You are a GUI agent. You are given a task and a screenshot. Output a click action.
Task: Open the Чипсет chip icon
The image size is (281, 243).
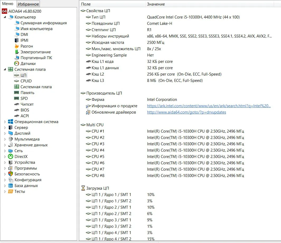16,104
